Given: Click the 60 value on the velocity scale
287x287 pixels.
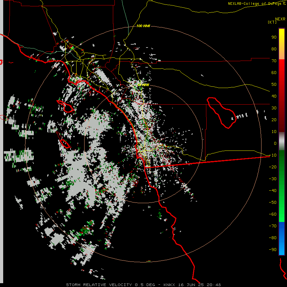Looking at the screenshot, I should point(274,72).
